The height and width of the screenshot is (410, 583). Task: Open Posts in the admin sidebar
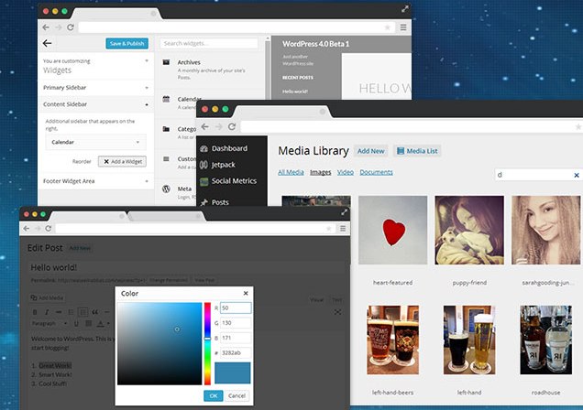(220, 202)
